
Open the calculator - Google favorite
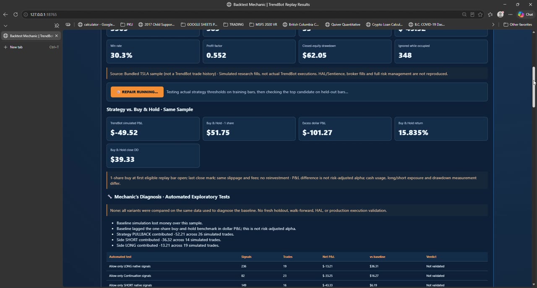tap(96, 24)
